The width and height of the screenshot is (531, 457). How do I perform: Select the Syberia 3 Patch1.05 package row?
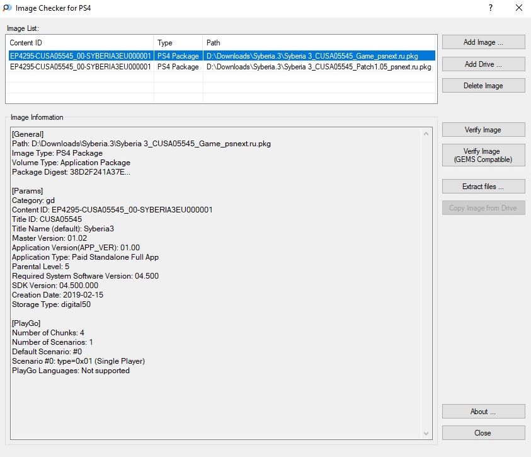click(x=222, y=67)
